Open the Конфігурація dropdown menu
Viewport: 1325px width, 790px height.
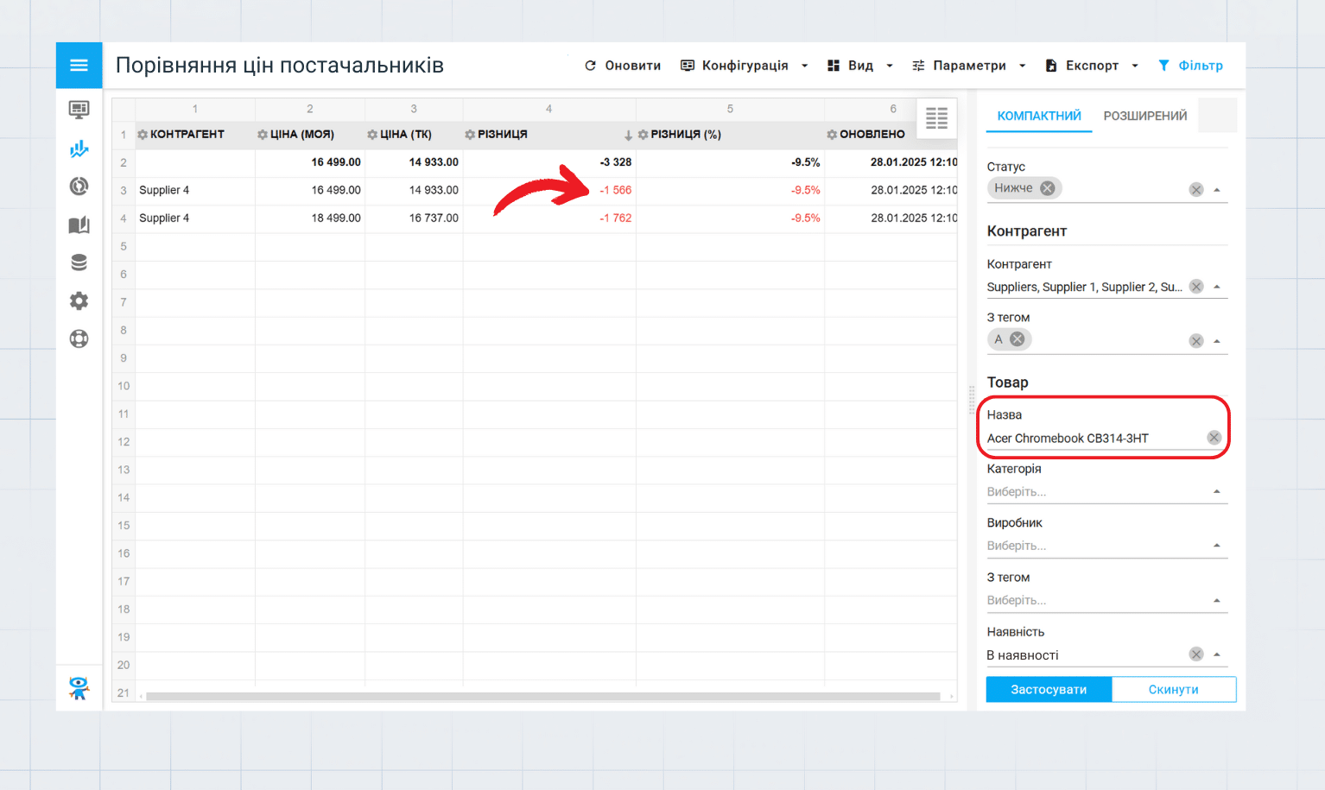point(745,66)
